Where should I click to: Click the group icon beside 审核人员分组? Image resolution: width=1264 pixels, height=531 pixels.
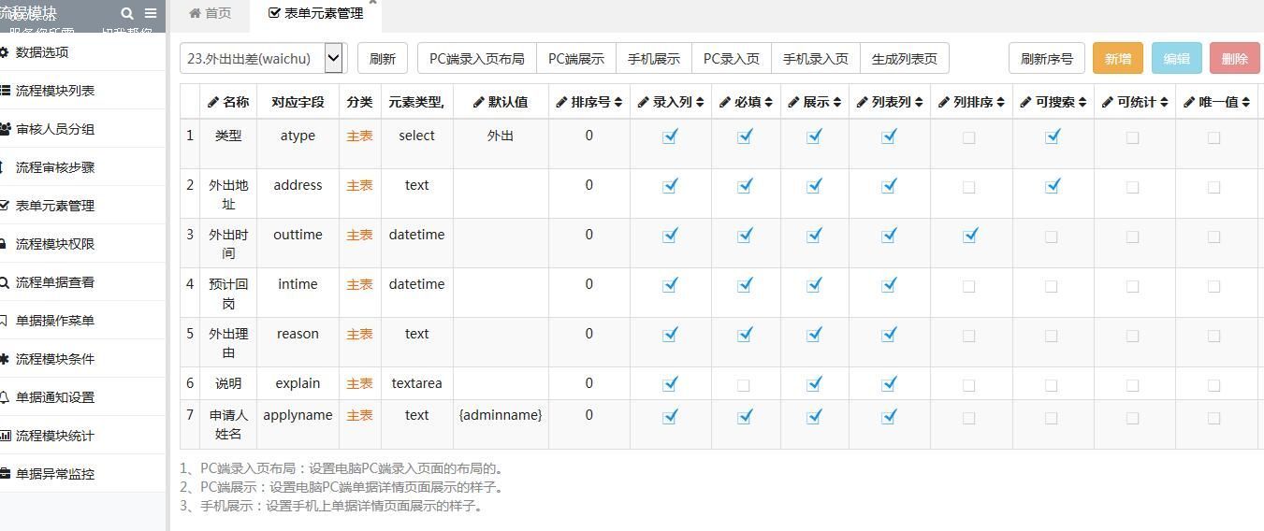[x=5, y=129]
